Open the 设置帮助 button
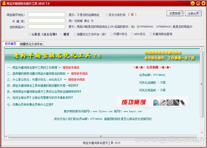Viewport: 207px width, 148px height. tap(175, 13)
